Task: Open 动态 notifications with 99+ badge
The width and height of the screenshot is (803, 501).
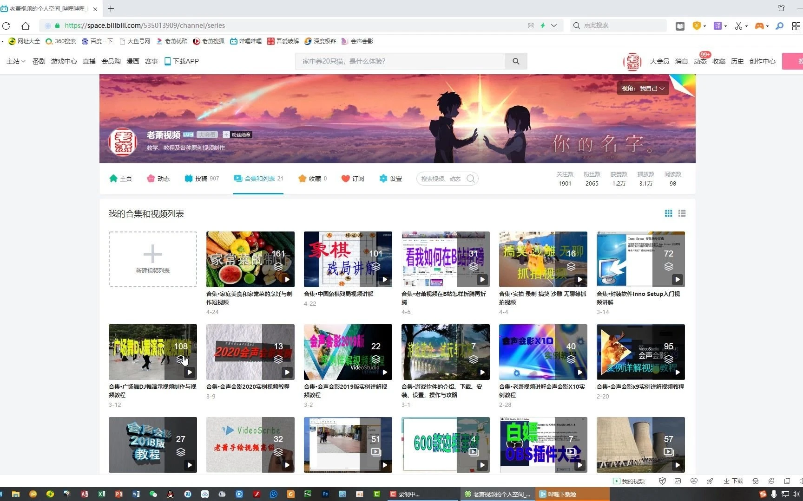Action: 700,61
